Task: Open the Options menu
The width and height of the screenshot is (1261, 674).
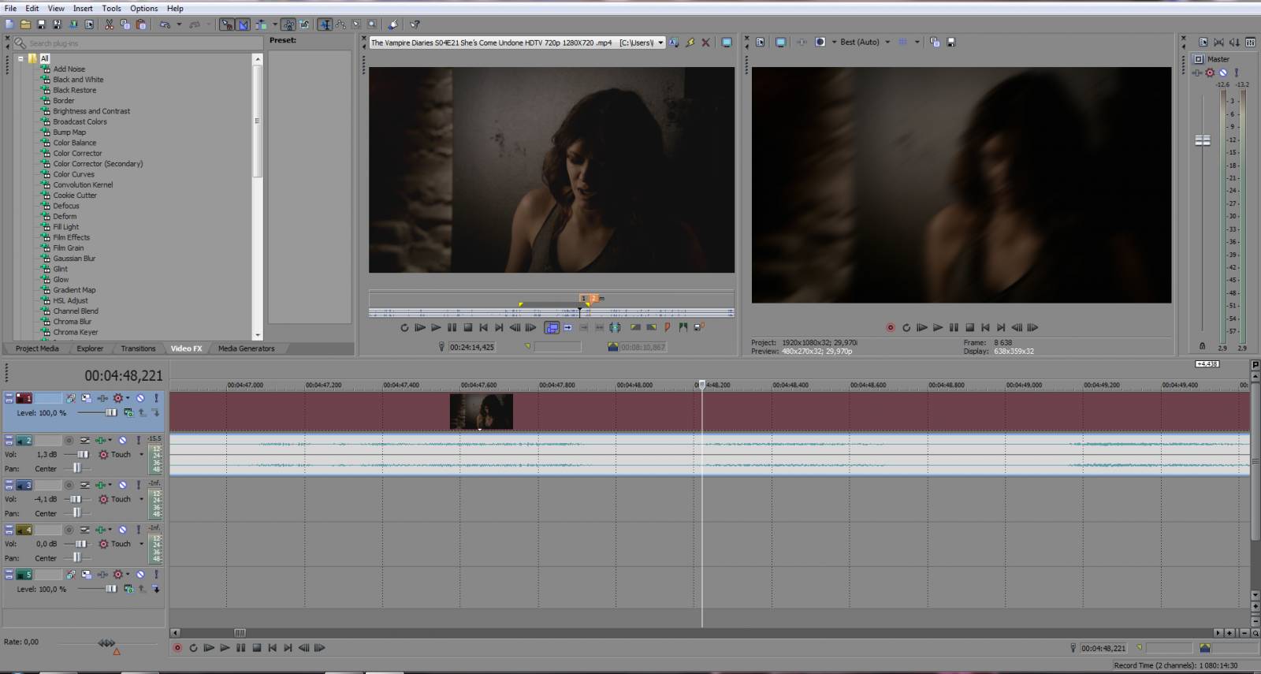Action: pyautogui.click(x=143, y=9)
